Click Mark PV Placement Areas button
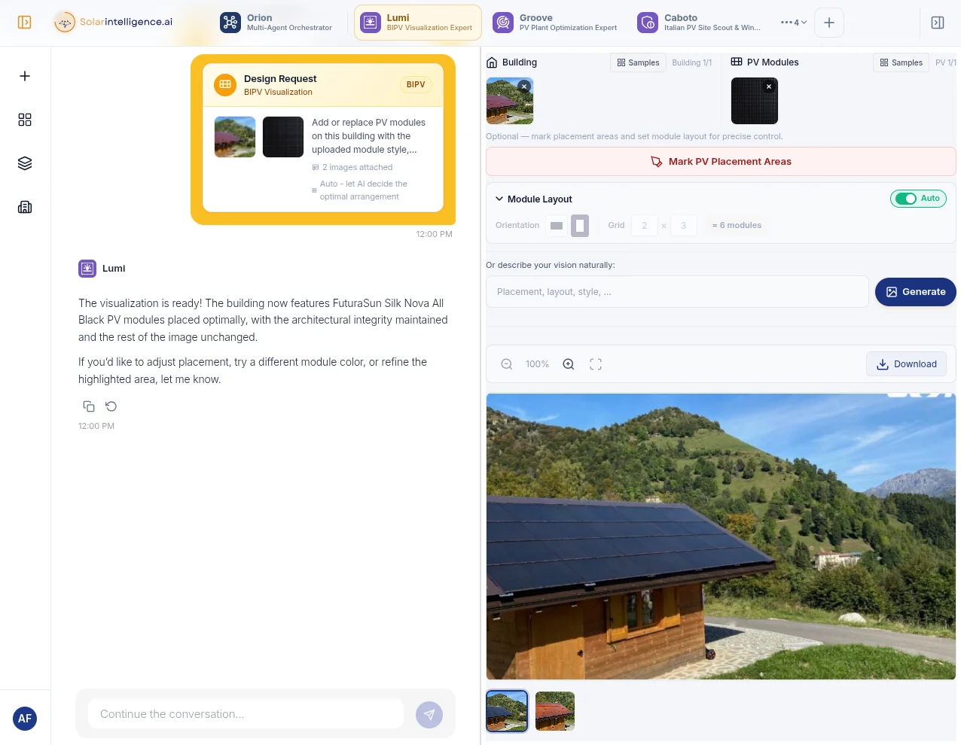Viewport: 961px width, 745px height. point(721,162)
